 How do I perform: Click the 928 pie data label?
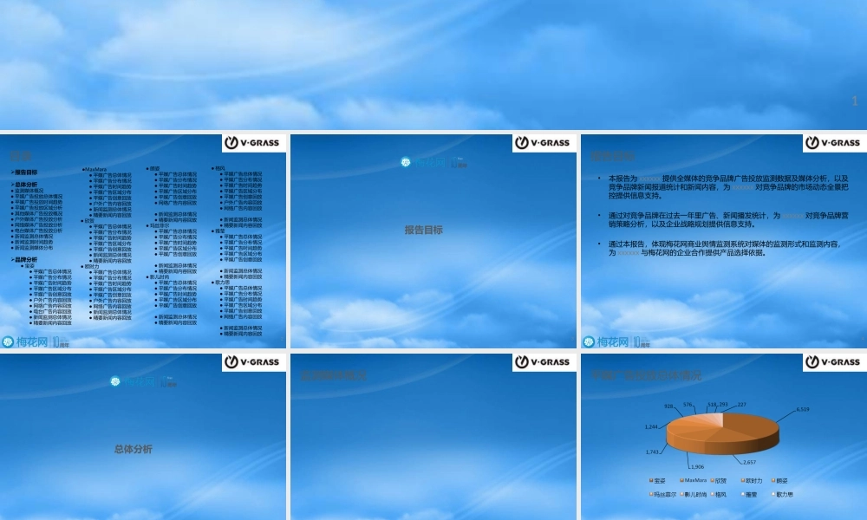(668, 406)
